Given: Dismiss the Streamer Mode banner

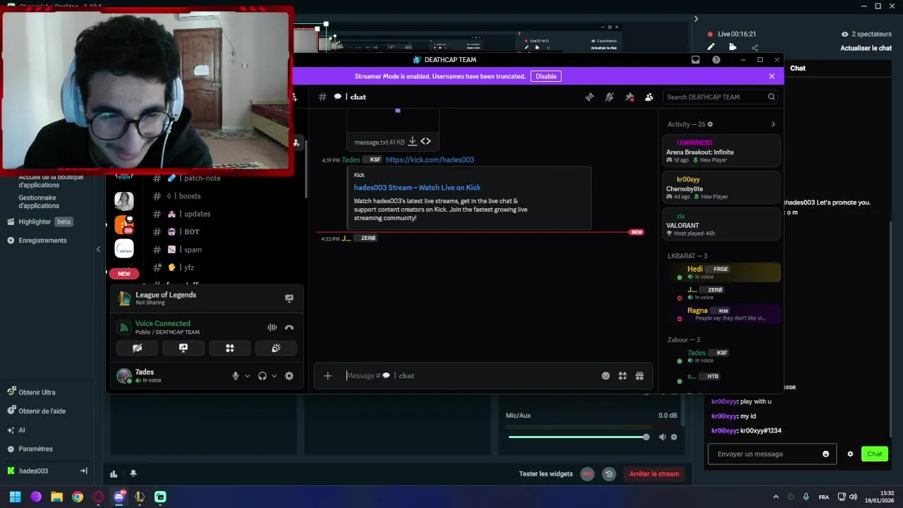Looking at the screenshot, I should (x=772, y=76).
